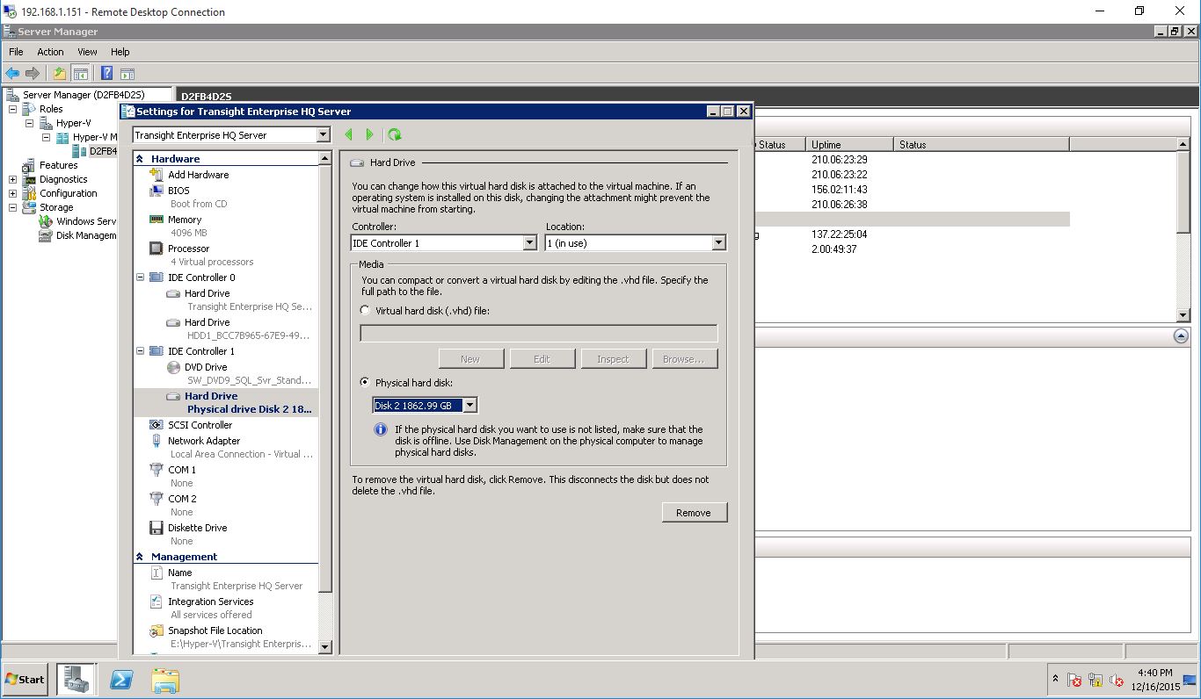Open the Location dropdown showing 1 (in use)

[x=718, y=243]
